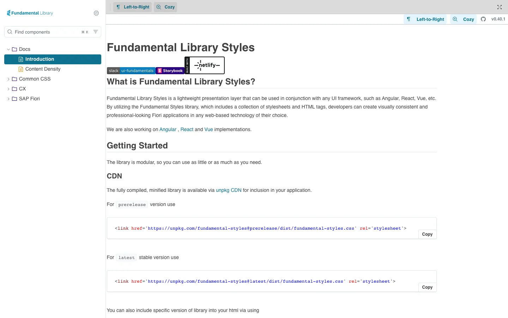This screenshot has width=508, height=318.
Task: Open Cozy density menu in gray toolbar
Action: 165,7
